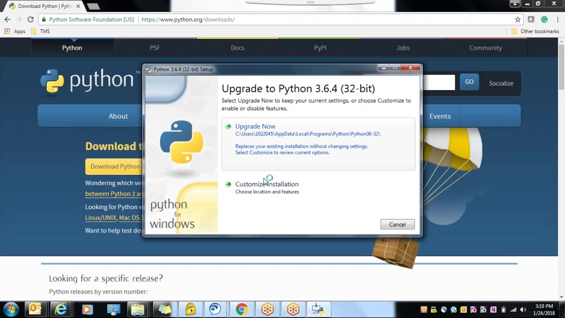The width and height of the screenshot is (565, 318).
Task: Reload the python.org page
Action: [x=30, y=19]
